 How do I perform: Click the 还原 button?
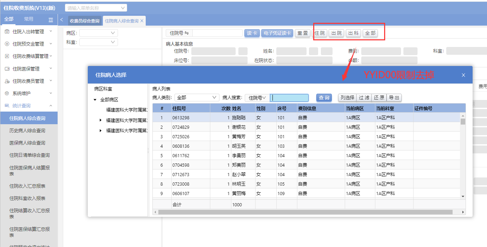pyautogui.click(x=379, y=98)
